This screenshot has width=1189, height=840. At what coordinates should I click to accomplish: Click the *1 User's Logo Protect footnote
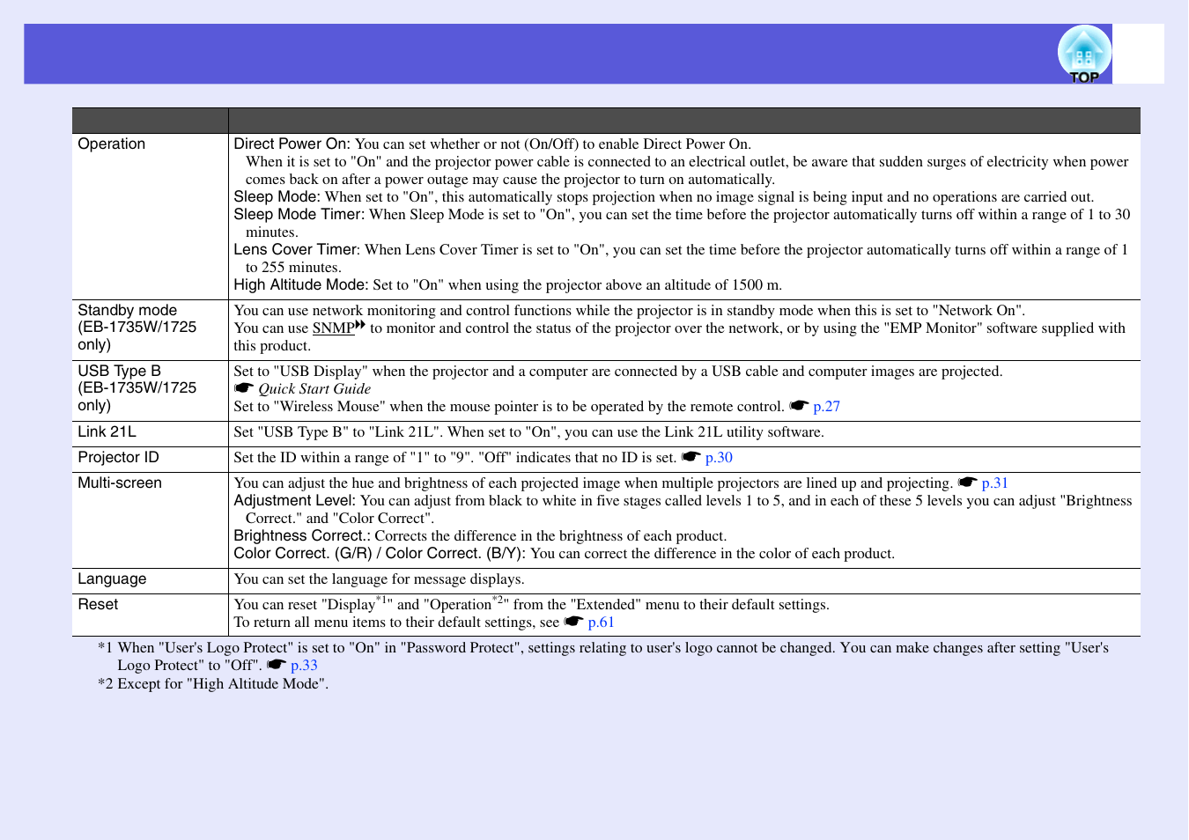(x=603, y=657)
